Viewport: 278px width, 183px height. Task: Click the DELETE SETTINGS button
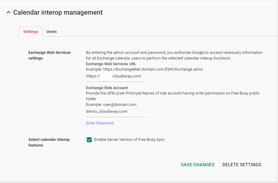click(x=242, y=165)
